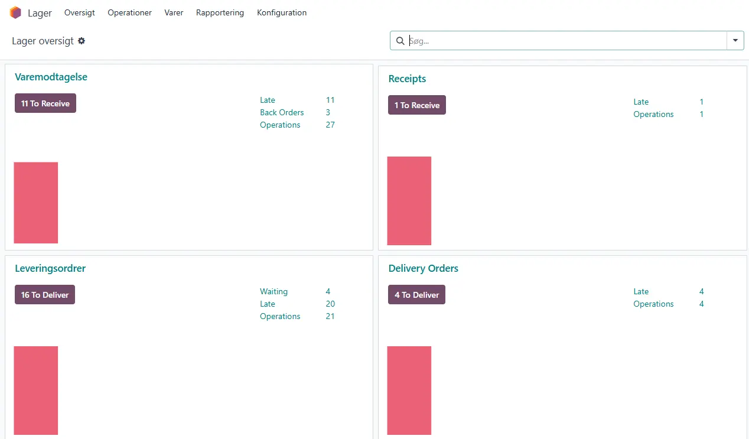Click the red bar in Delivery Orders chart

click(x=409, y=391)
